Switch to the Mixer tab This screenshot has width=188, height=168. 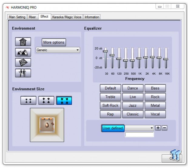[32, 17]
